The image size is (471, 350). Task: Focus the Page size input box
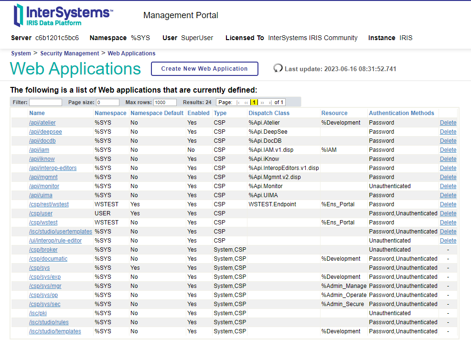tap(107, 102)
